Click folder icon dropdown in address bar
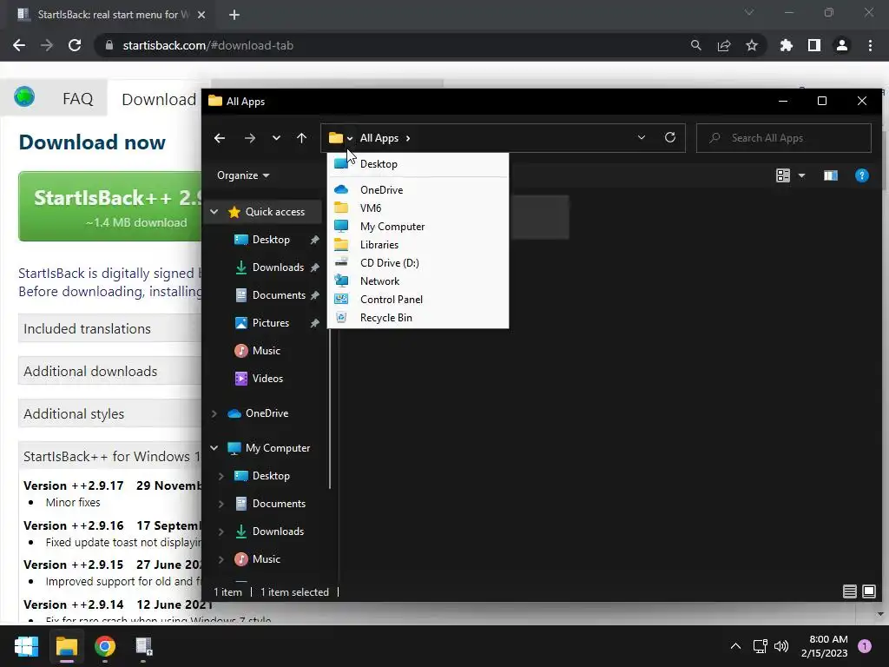The height and width of the screenshot is (667, 889). pos(350,138)
